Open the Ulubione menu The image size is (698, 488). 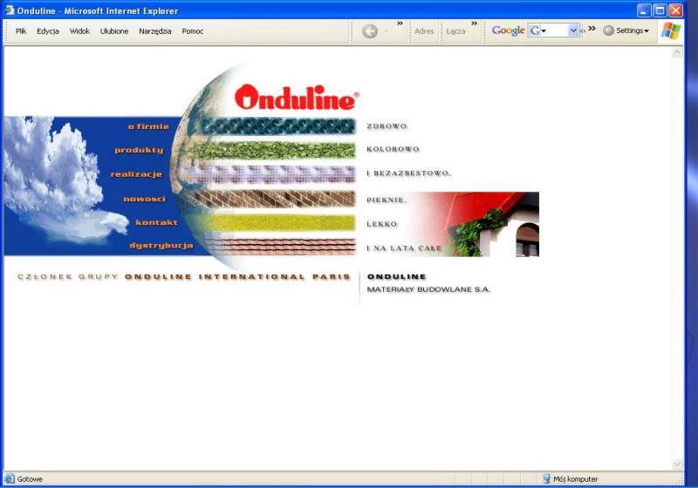coord(114,31)
